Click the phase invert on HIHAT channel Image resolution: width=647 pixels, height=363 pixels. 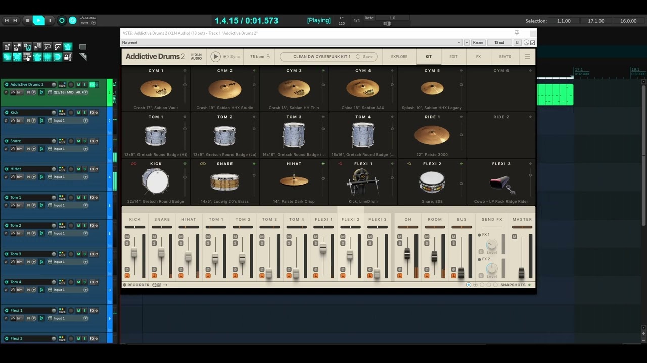(x=181, y=269)
